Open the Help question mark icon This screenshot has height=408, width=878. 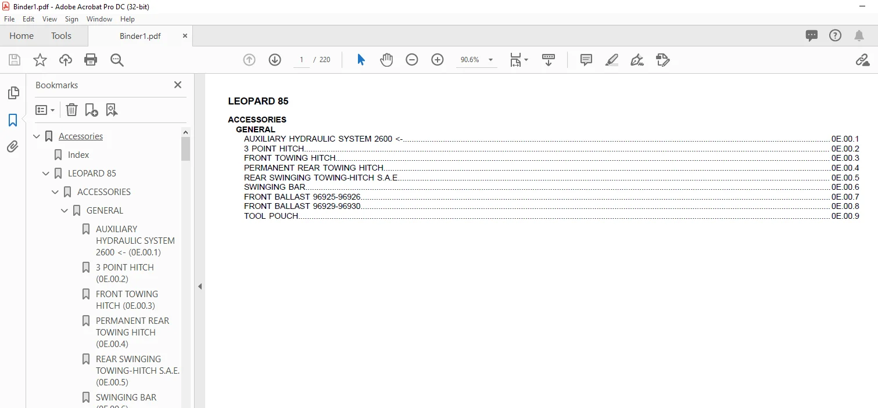(835, 35)
